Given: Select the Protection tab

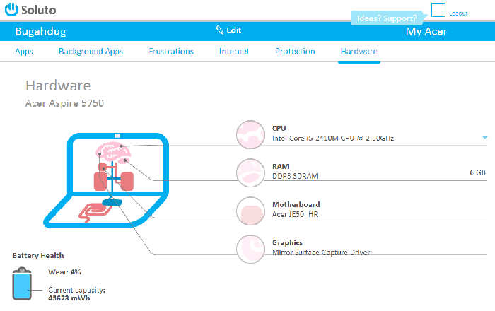Looking at the screenshot, I should point(295,52).
